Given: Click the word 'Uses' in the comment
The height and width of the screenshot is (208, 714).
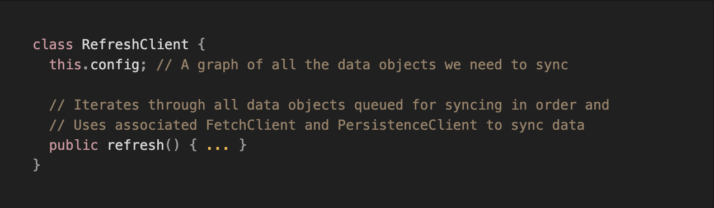Looking at the screenshot, I should pos(90,125).
